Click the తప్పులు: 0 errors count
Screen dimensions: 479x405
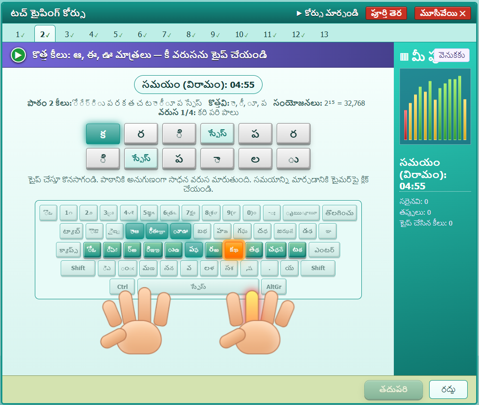(415, 212)
